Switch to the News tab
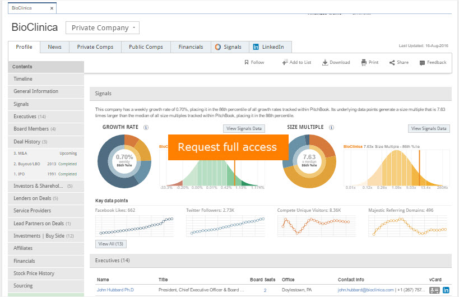The image size is (459, 297). (x=54, y=47)
